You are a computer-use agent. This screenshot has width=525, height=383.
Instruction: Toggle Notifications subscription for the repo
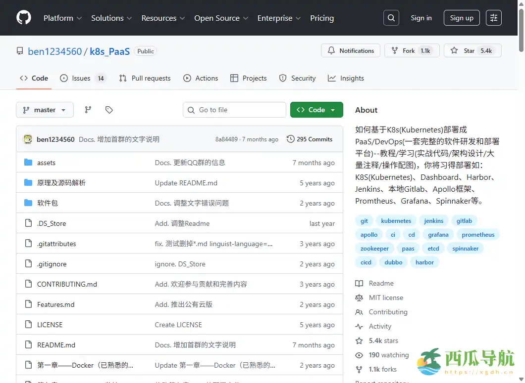(350, 50)
